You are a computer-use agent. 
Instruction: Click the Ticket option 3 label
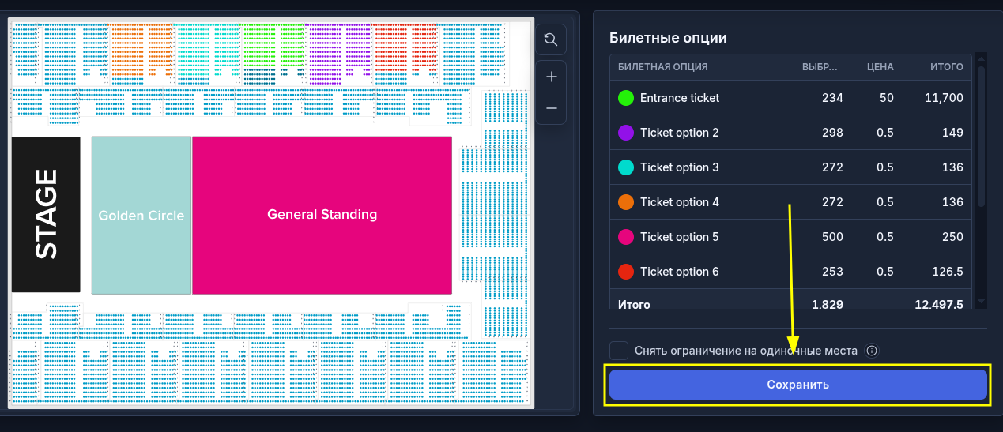coord(680,167)
